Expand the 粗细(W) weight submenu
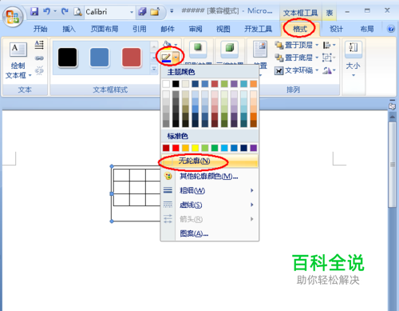The height and width of the screenshot is (311, 399). [210, 190]
